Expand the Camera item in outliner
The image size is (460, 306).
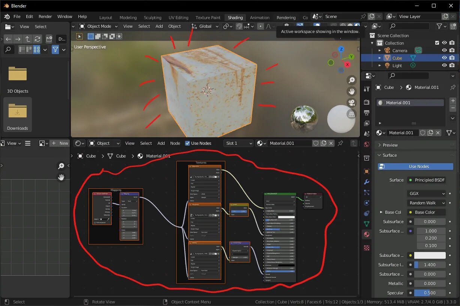[x=379, y=50]
